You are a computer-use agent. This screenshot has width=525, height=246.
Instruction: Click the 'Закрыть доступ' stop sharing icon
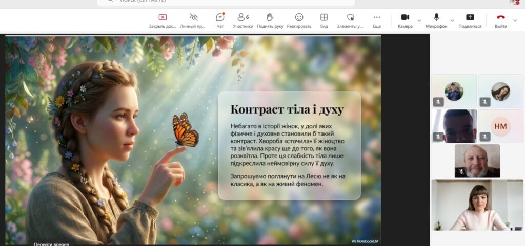pos(163,18)
